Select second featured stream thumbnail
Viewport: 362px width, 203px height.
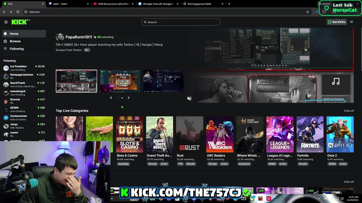point(120,81)
